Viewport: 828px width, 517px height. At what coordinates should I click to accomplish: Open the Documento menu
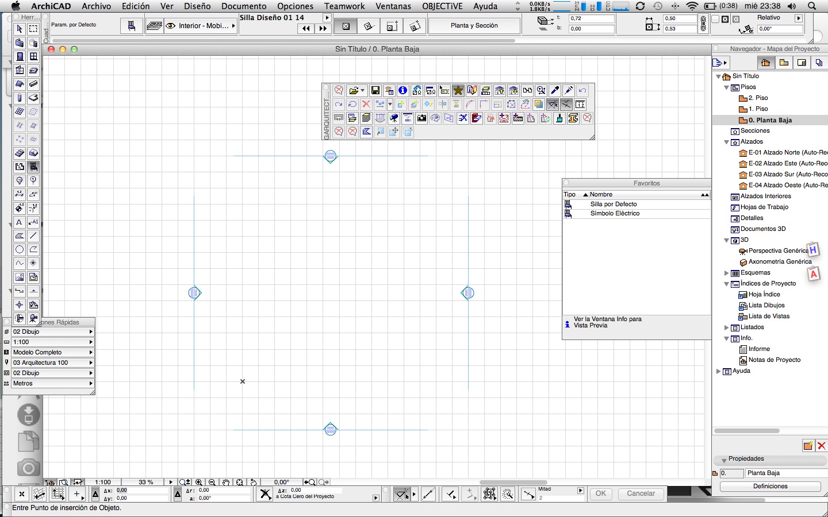tap(244, 6)
